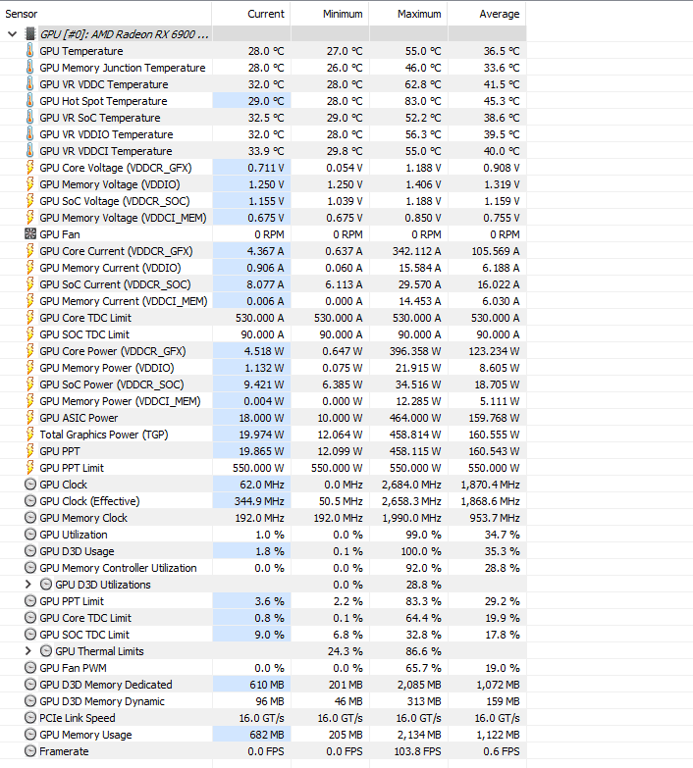Image resolution: width=693 pixels, height=768 pixels.
Task: Click lightning icon beside GPU Core Current (VDDCR_GFX)
Action: (29, 250)
